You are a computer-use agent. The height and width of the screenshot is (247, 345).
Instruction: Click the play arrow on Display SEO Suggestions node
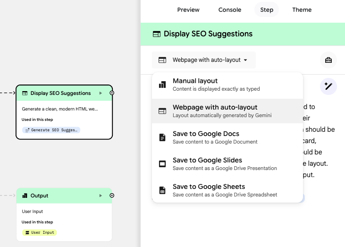tap(101, 93)
